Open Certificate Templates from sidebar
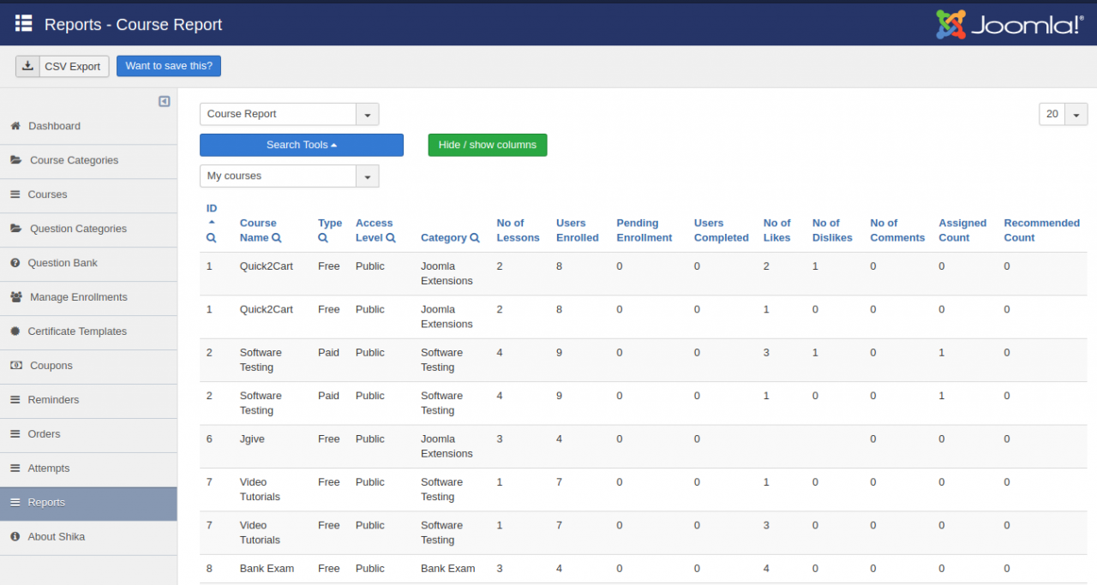The image size is (1097, 585). point(77,331)
